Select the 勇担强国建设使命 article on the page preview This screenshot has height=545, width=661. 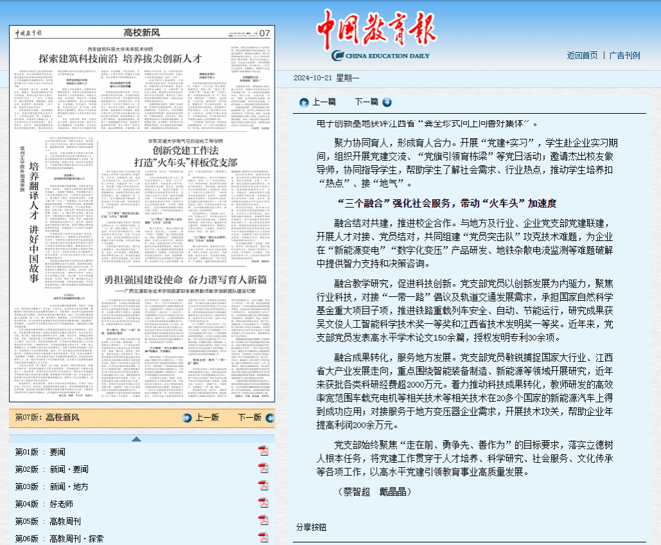[185, 280]
